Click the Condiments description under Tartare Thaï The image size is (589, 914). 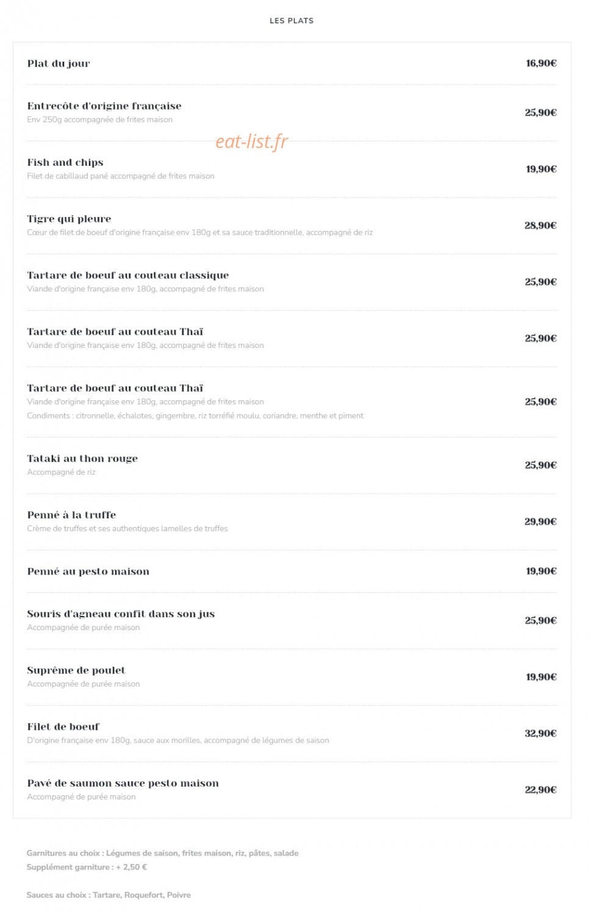(x=195, y=416)
